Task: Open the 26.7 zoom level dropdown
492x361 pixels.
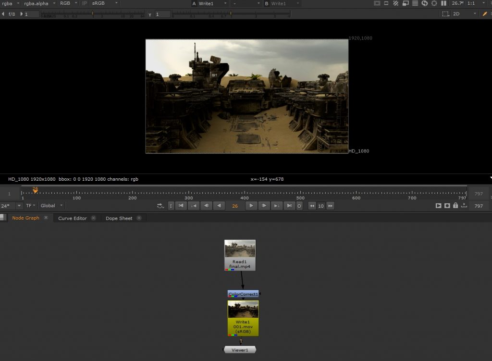Action: coord(458,3)
